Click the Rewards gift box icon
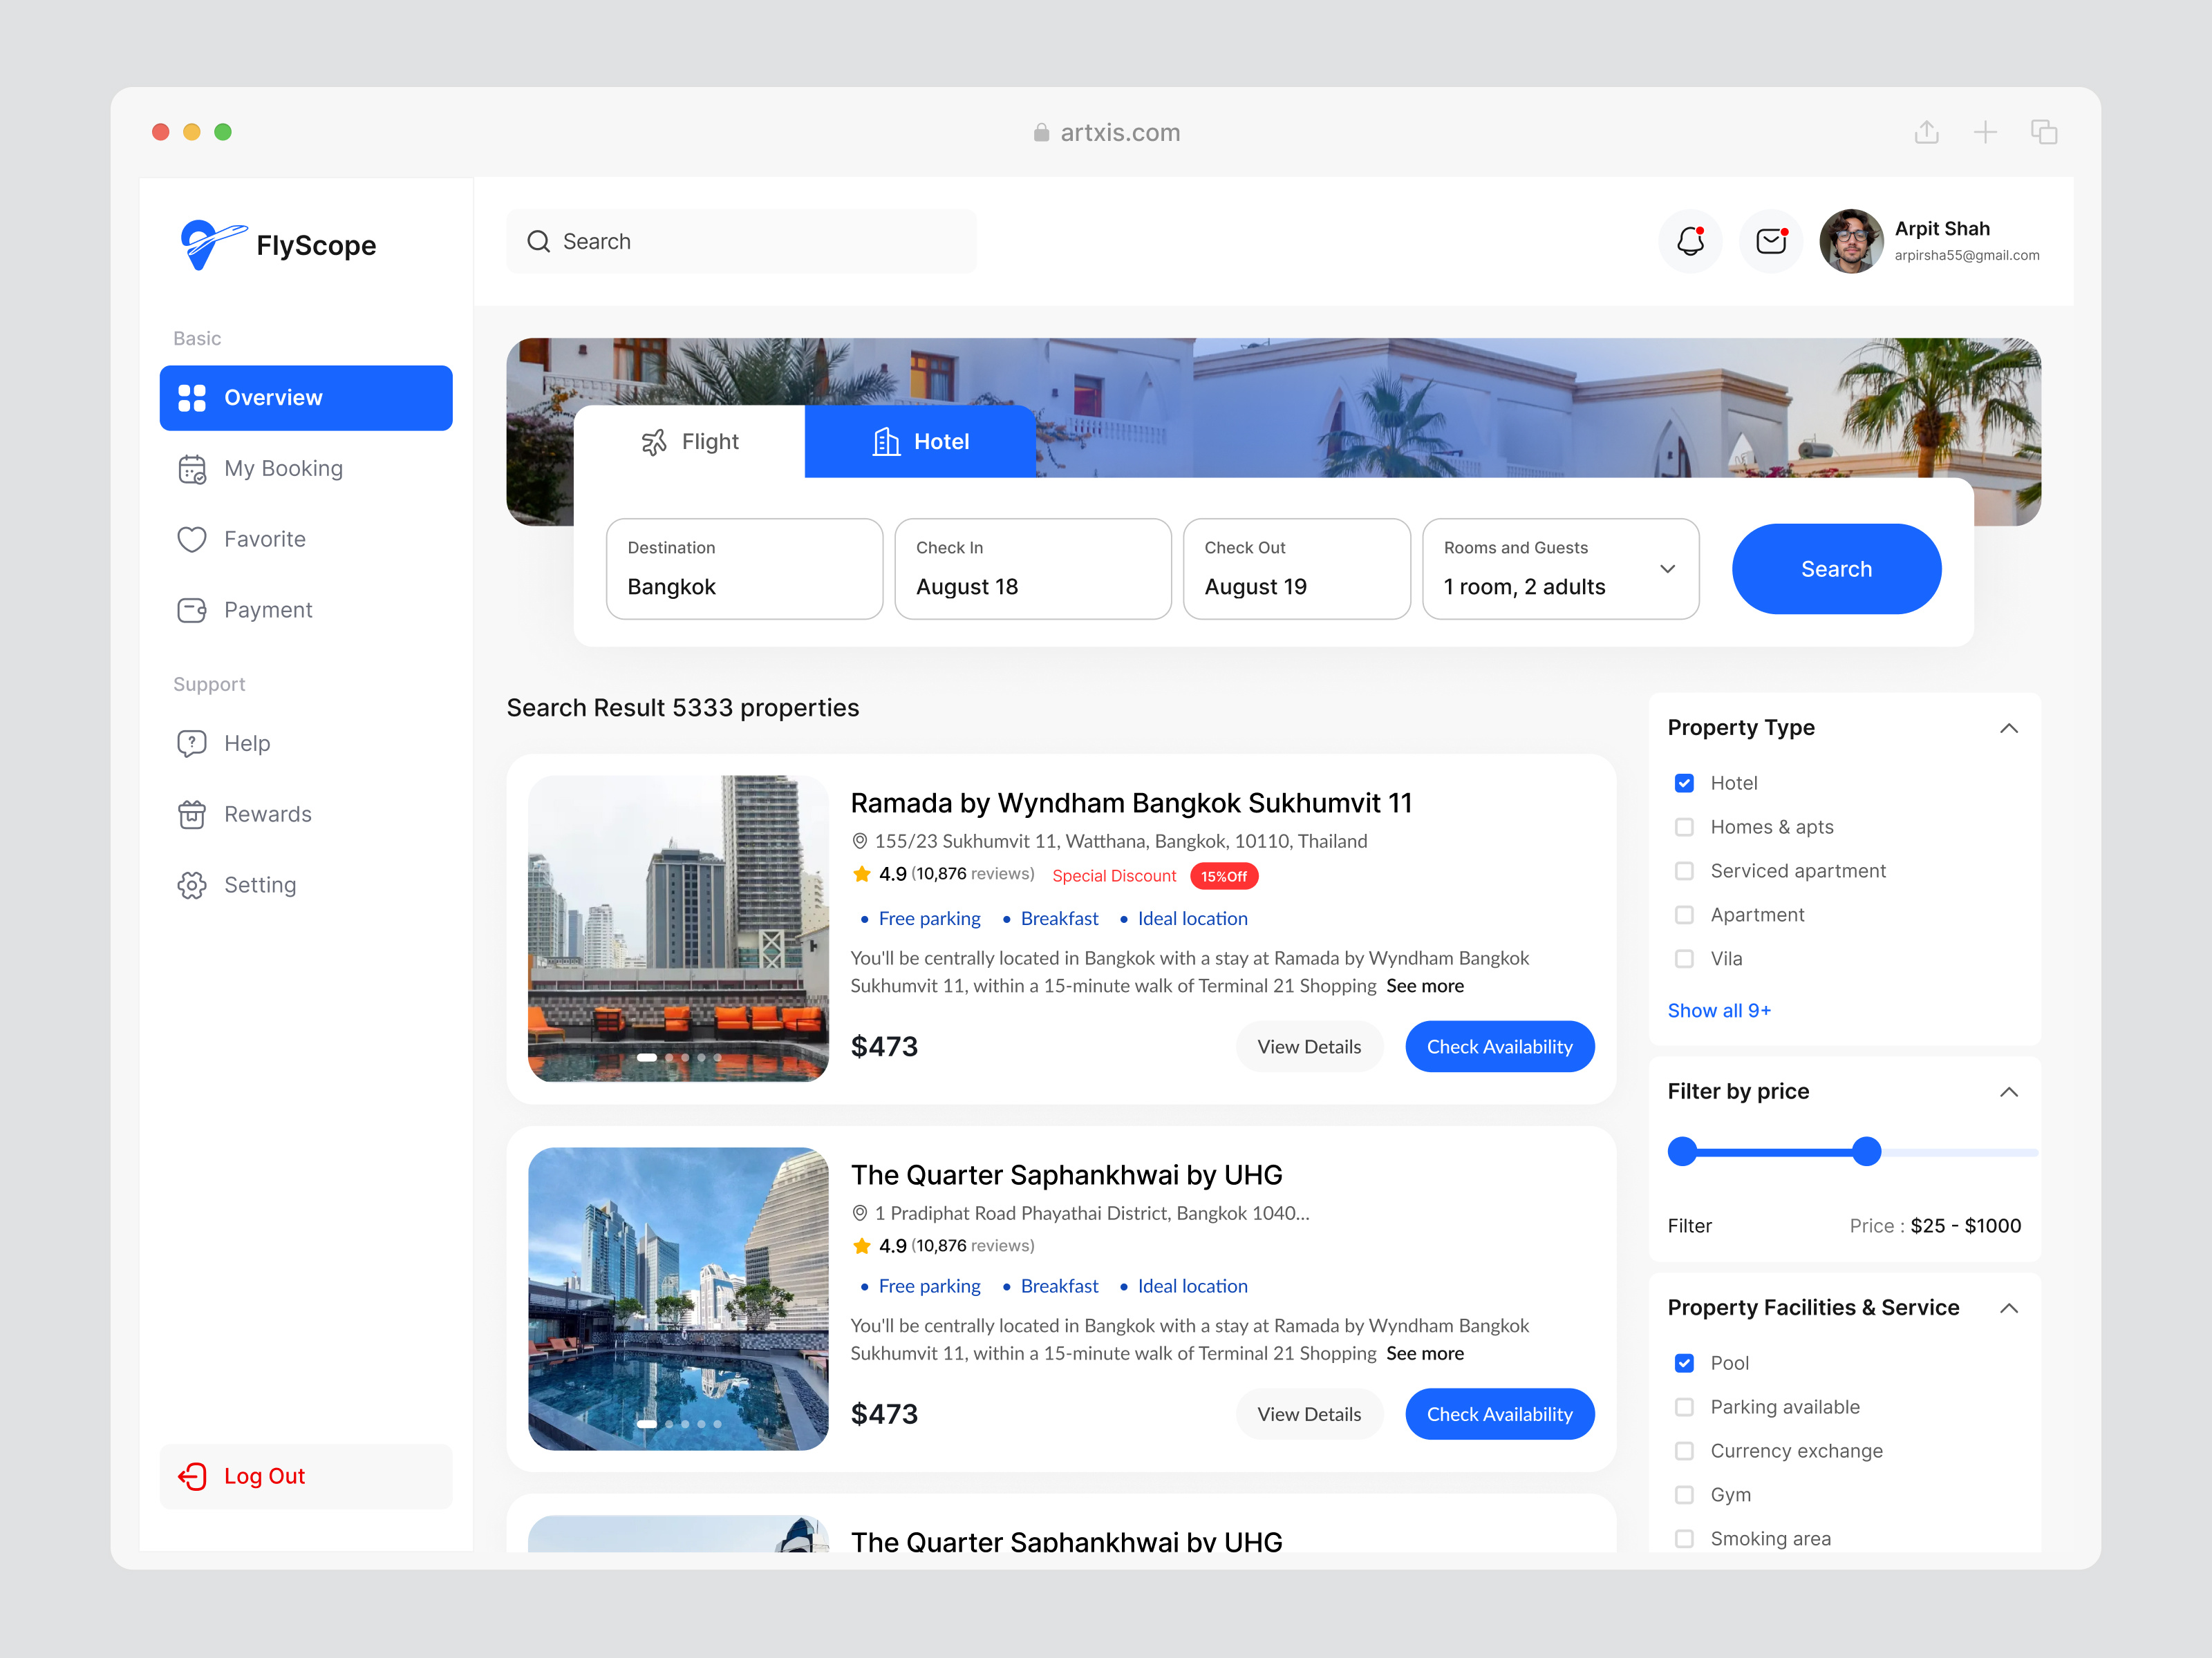2212x1658 pixels. (x=192, y=814)
